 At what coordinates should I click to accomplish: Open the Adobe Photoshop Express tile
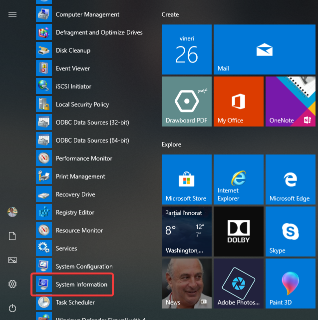pyautogui.click(x=239, y=283)
